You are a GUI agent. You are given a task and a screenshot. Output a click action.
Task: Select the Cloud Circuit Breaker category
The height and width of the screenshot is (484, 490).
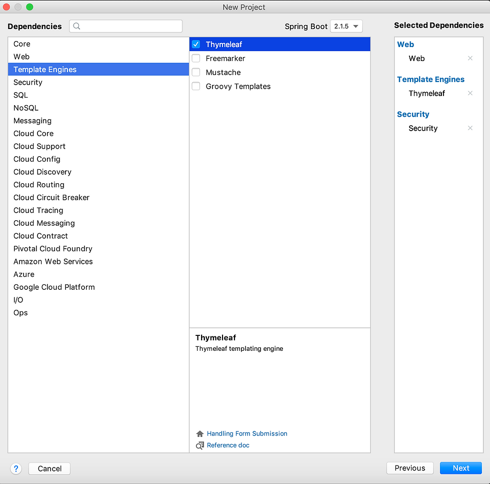pos(98,198)
